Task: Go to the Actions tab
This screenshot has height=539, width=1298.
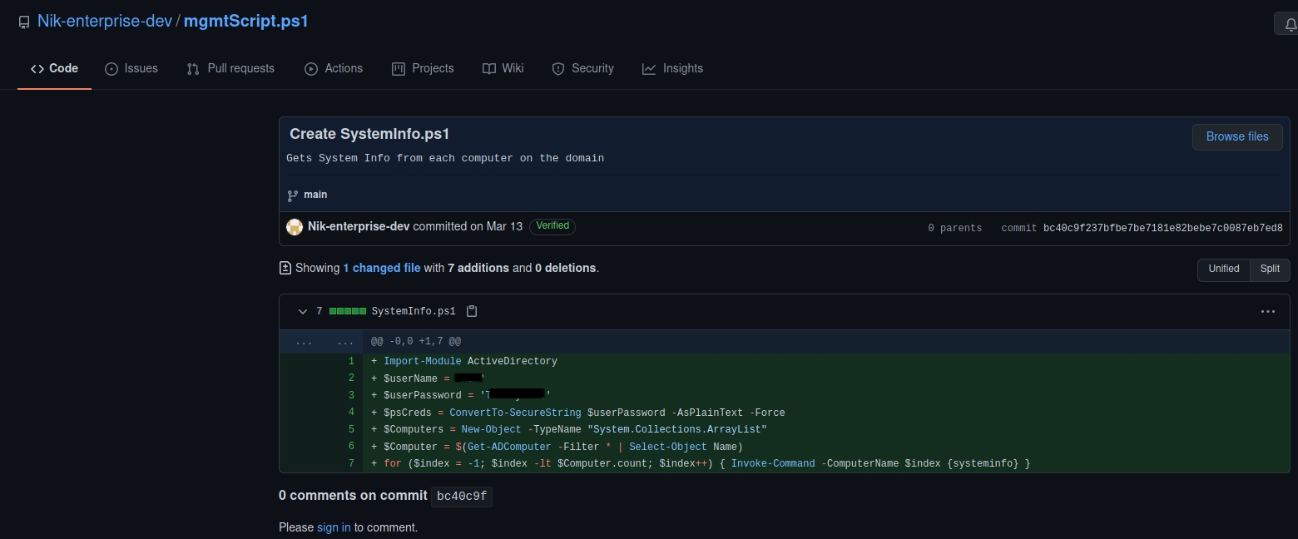Action: [x=334, y=68]
